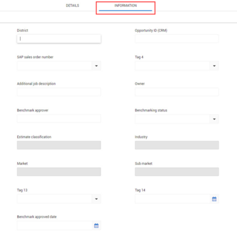The width and height of the screenshot is (237, 239).
Task: Open the Tag 14 calendar picker
Action: (214, 199)
